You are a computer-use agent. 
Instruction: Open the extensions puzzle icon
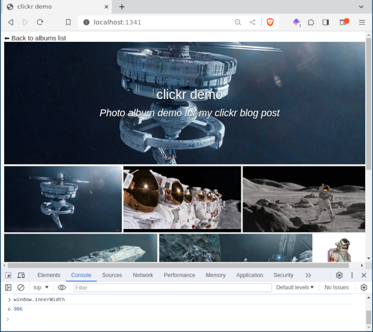[x=311, y=22]
